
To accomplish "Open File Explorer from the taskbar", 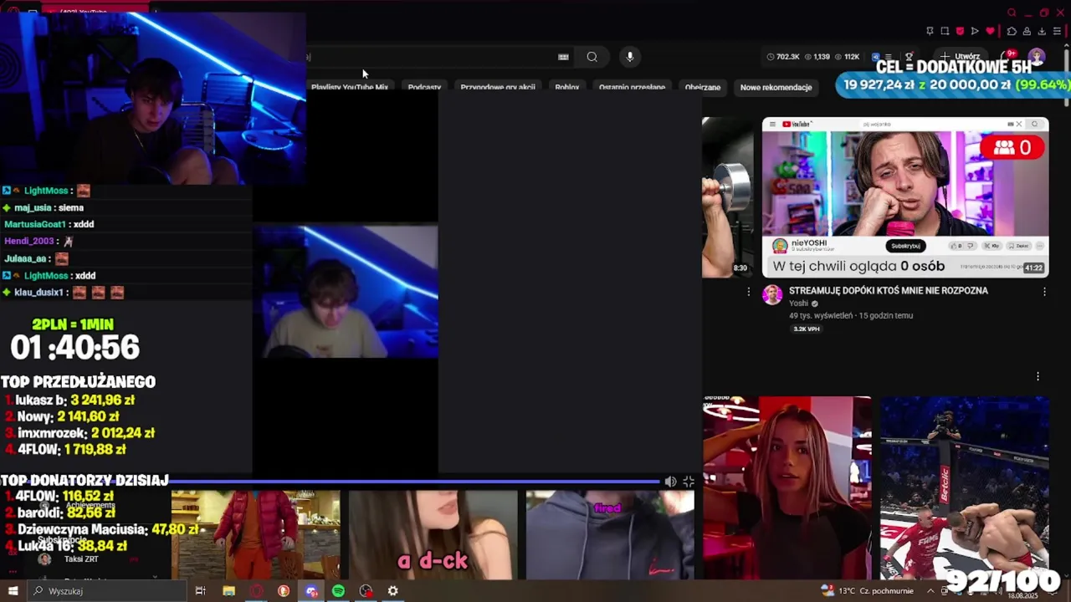I will [x=228, y=591].
